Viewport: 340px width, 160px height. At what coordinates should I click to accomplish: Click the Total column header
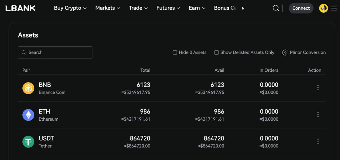145,70
